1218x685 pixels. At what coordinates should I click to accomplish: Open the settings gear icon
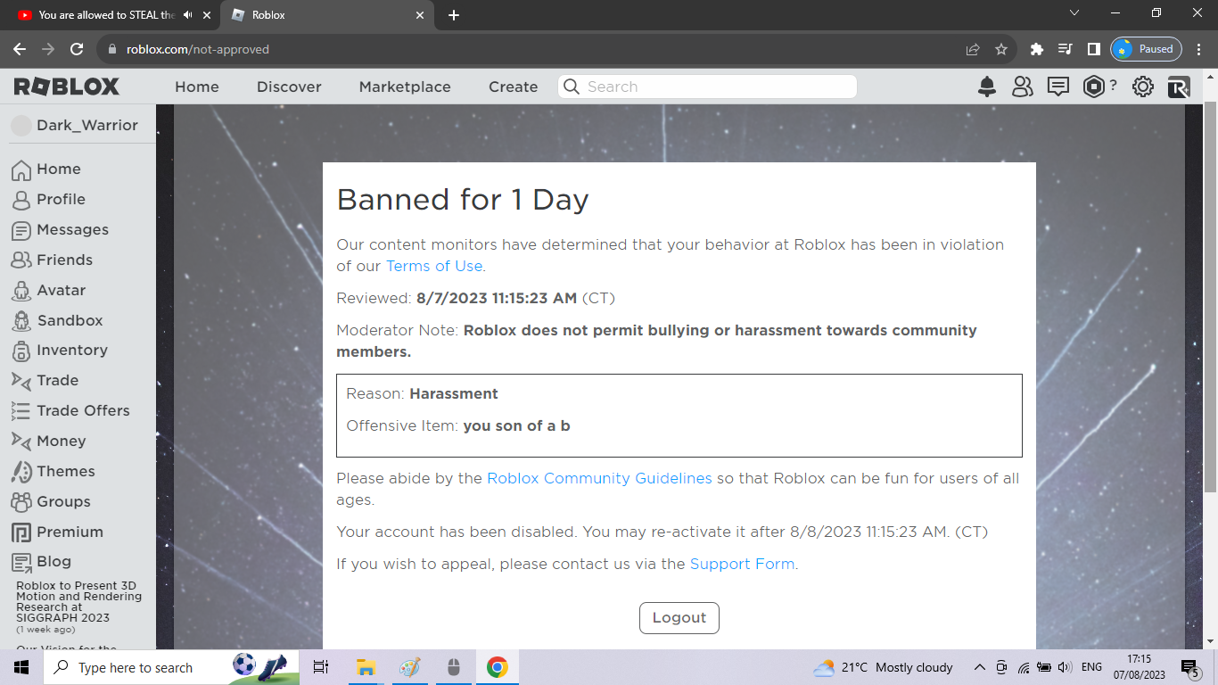[x=1142, y=87]
